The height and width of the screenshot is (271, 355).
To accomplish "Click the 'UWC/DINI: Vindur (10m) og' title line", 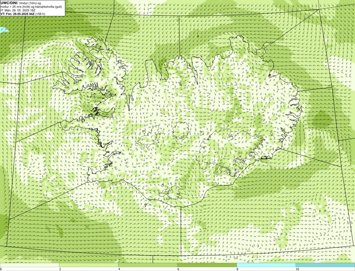I will [x=21, y=3].
